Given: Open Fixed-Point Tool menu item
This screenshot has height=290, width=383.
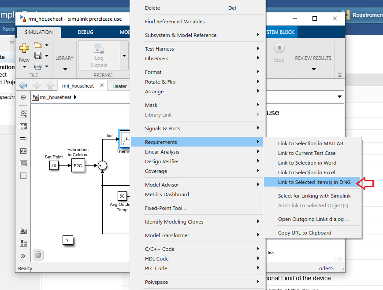Looking at the screenshot, I should click(x=198, y=208).
